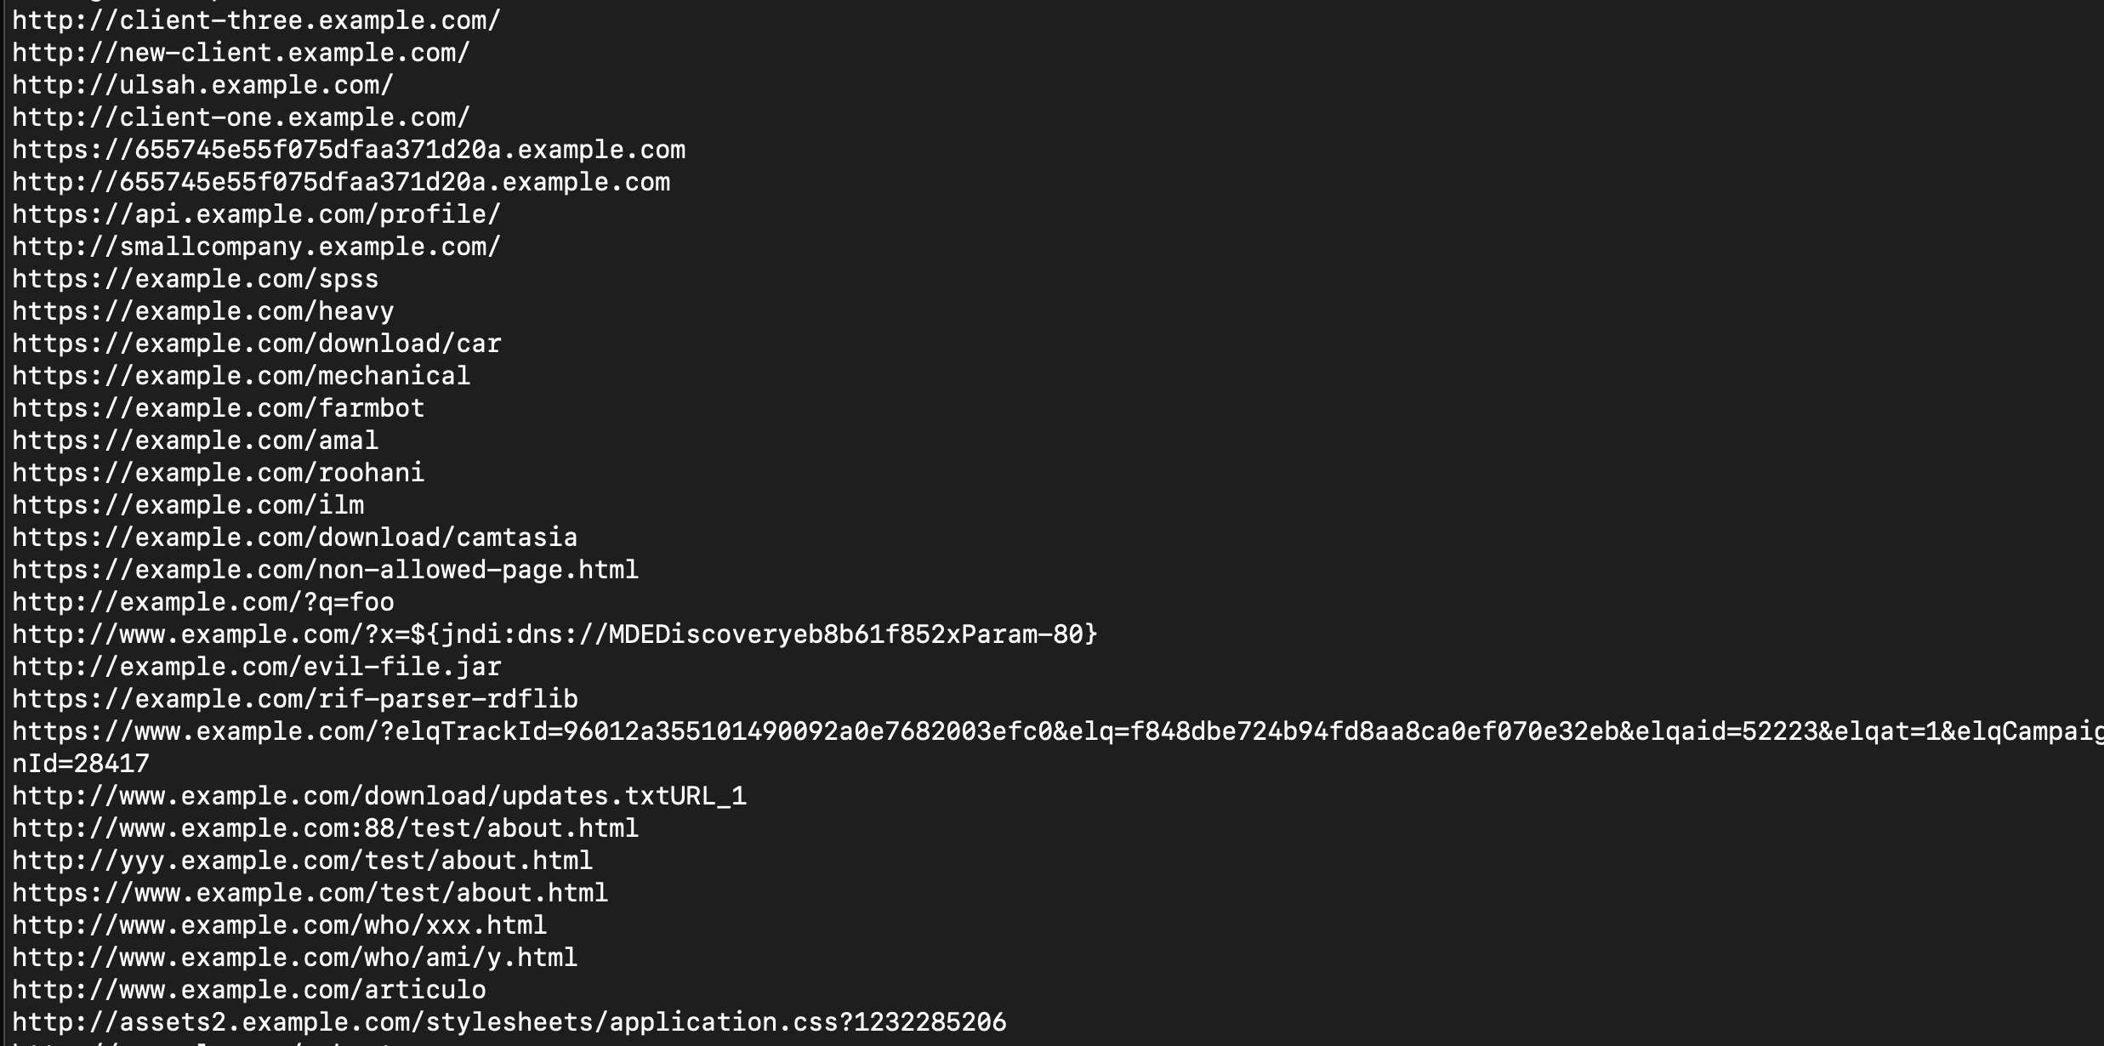The image size is (2104, 1046).
Task: Open the smallcompany.example.com URL
Action: pos(256,247)
